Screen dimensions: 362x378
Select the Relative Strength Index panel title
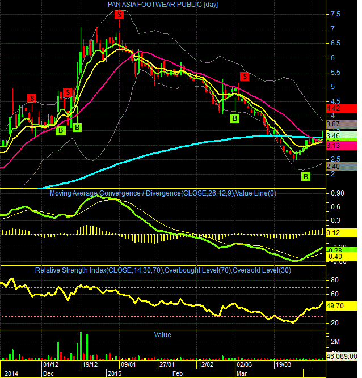point(163,270)
